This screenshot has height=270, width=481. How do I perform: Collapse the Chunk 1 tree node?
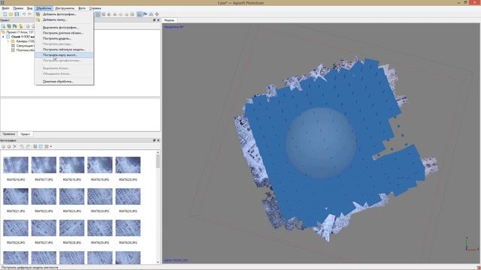point(3,37)
